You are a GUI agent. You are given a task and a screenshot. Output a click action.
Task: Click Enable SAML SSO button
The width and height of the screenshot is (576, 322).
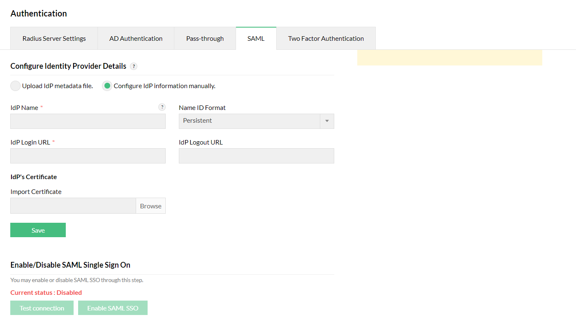[113, 308]
